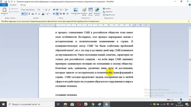The image size is (191, 107).
Task: Click Виділити все to select all
Action: point(109,15)
